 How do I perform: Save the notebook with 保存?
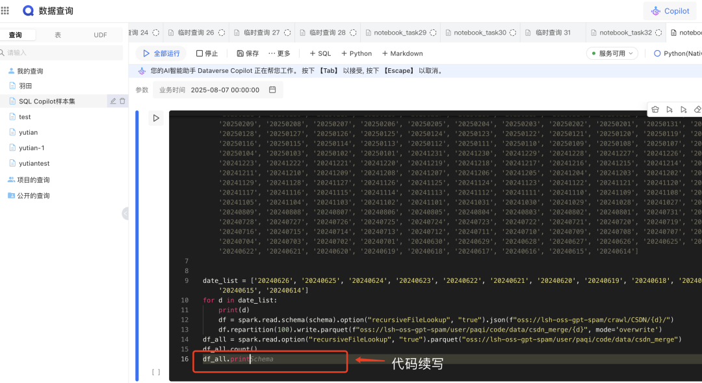pyautogui.click(x=248, y=54)
